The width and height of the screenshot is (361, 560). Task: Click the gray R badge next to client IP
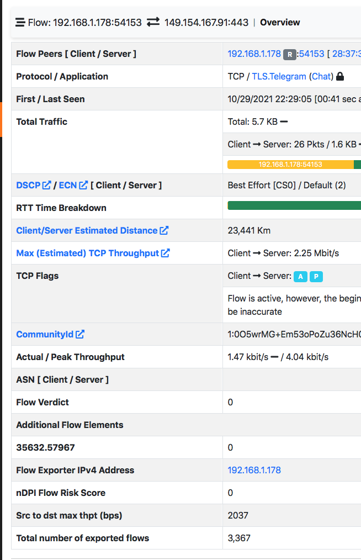click(290, 54)
